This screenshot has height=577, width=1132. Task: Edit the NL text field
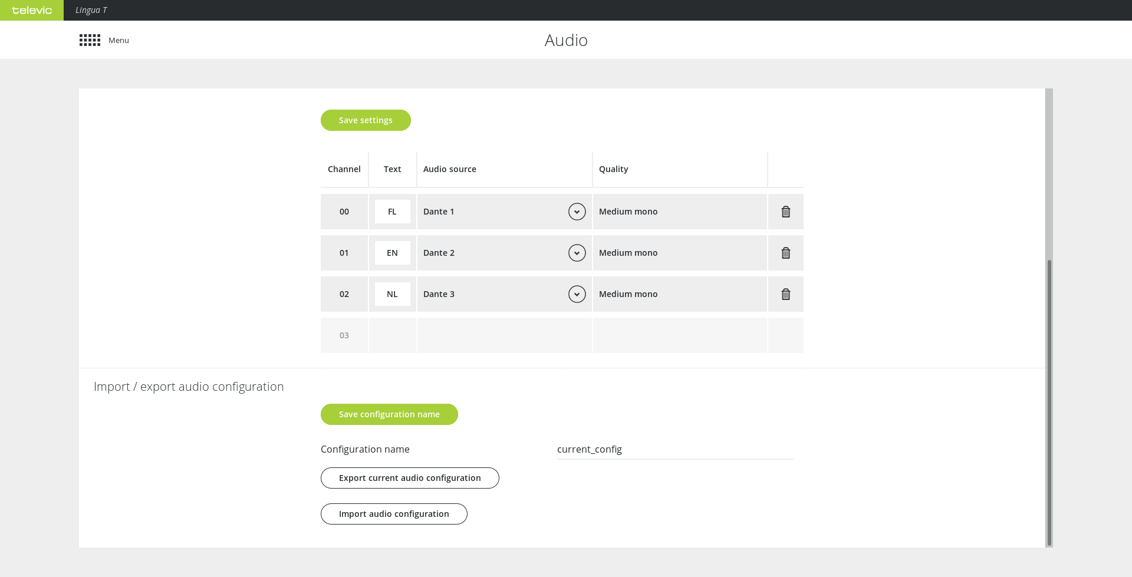tap(392, 294)
